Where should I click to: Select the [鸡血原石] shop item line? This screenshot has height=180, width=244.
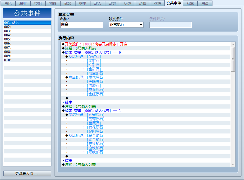(x=146, y=90)
